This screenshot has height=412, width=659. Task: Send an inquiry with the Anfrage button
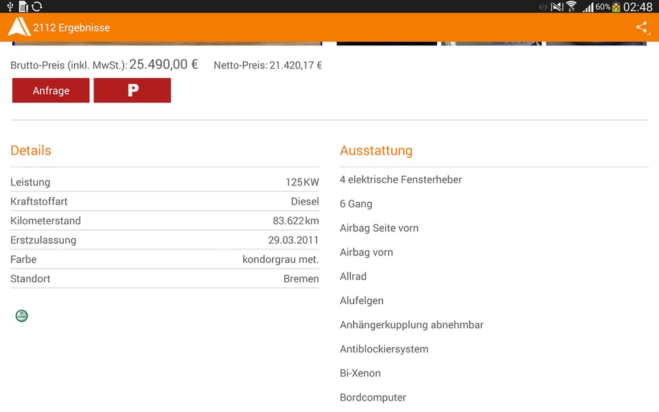pyautogui.click(x=51, y=91)
